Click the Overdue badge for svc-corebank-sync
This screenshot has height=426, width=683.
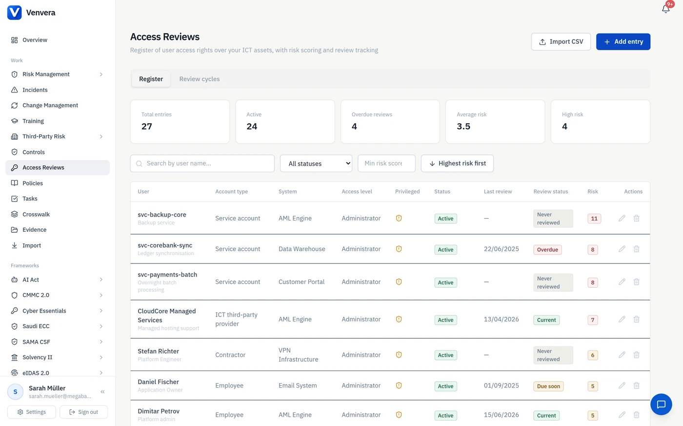[547, 250]
